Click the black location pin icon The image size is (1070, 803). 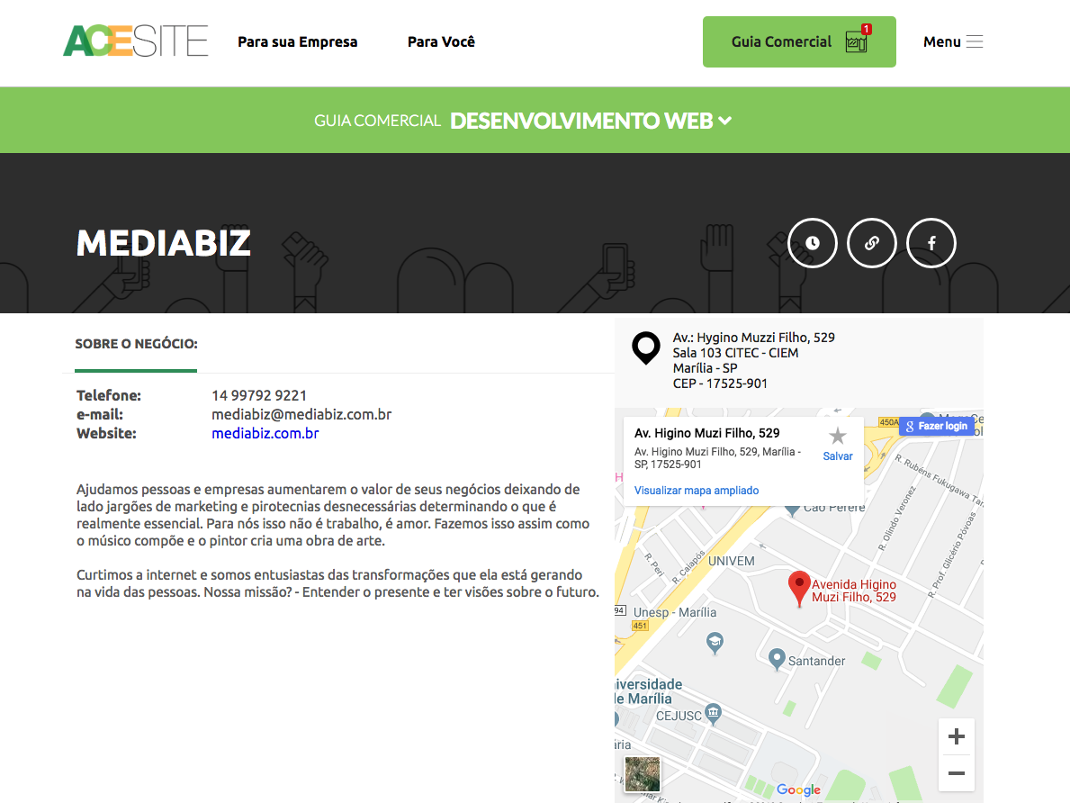coord(645,347)
